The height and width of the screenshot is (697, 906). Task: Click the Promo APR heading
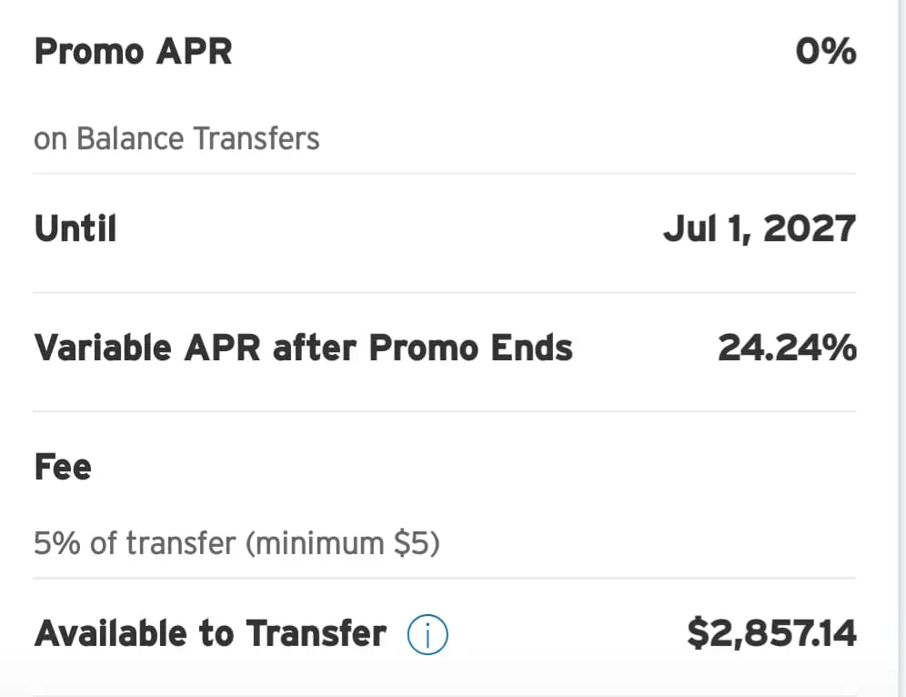pyautogui.click(x=134, y=52)
